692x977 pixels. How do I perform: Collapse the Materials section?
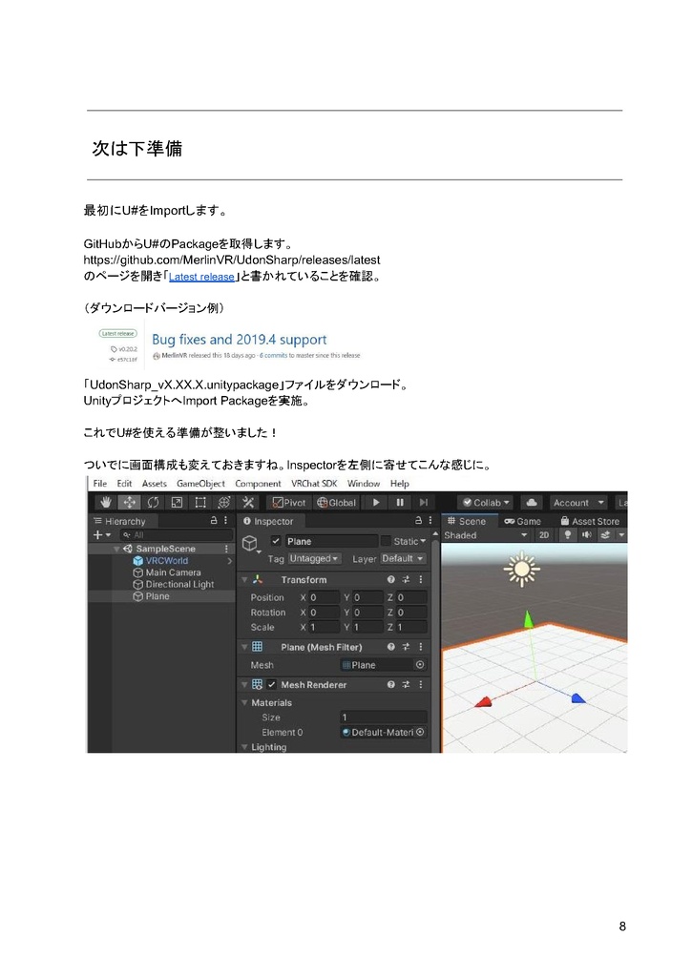coord(244,702)
